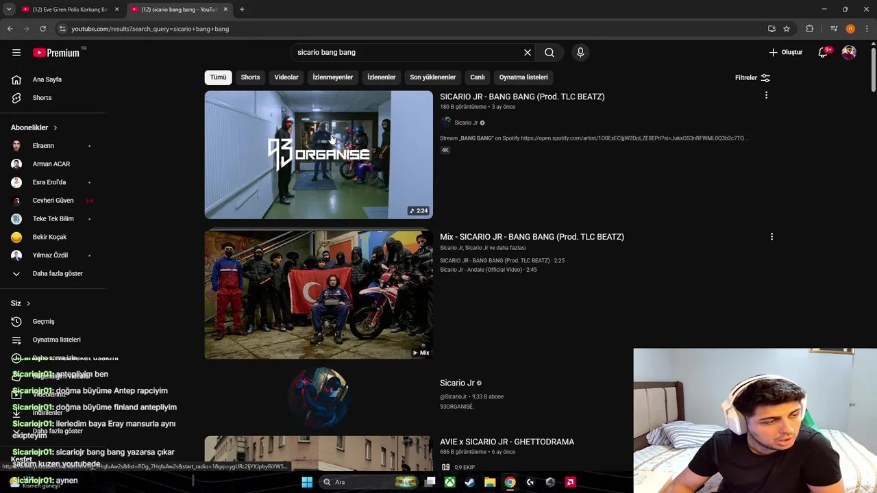The width and height of the screenshot is (877, 493).
Task: Select the Oynatma listeleri filter chip
Action: click(523, 77)
